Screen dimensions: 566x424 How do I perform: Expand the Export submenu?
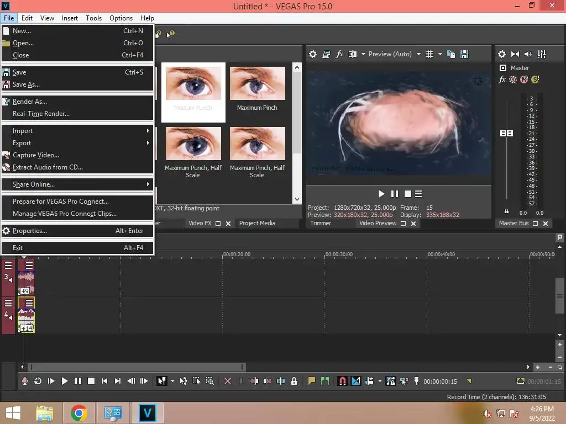tap(77, 143)
